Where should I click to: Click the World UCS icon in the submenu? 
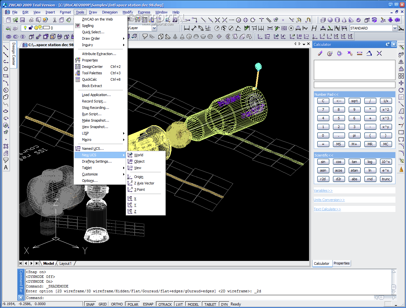tap(130, 155)
